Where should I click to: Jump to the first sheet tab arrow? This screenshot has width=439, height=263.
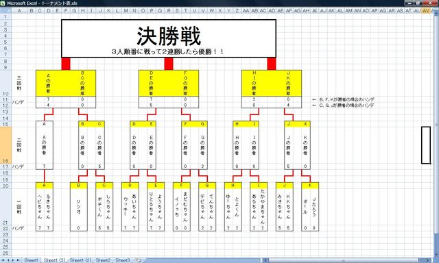(x=3, y=260)
